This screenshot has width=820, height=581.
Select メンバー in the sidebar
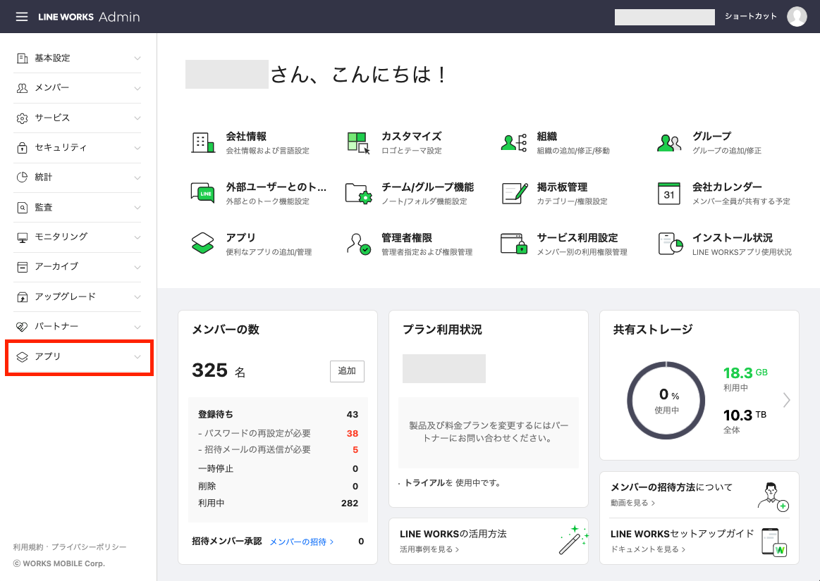(52, 88)
